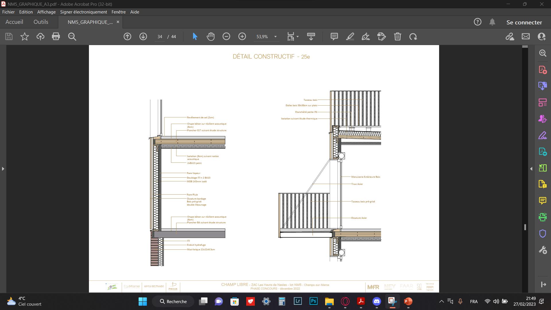Open Protect shield sidebar tool
This screenshot has height=310, width=551.
543,234
